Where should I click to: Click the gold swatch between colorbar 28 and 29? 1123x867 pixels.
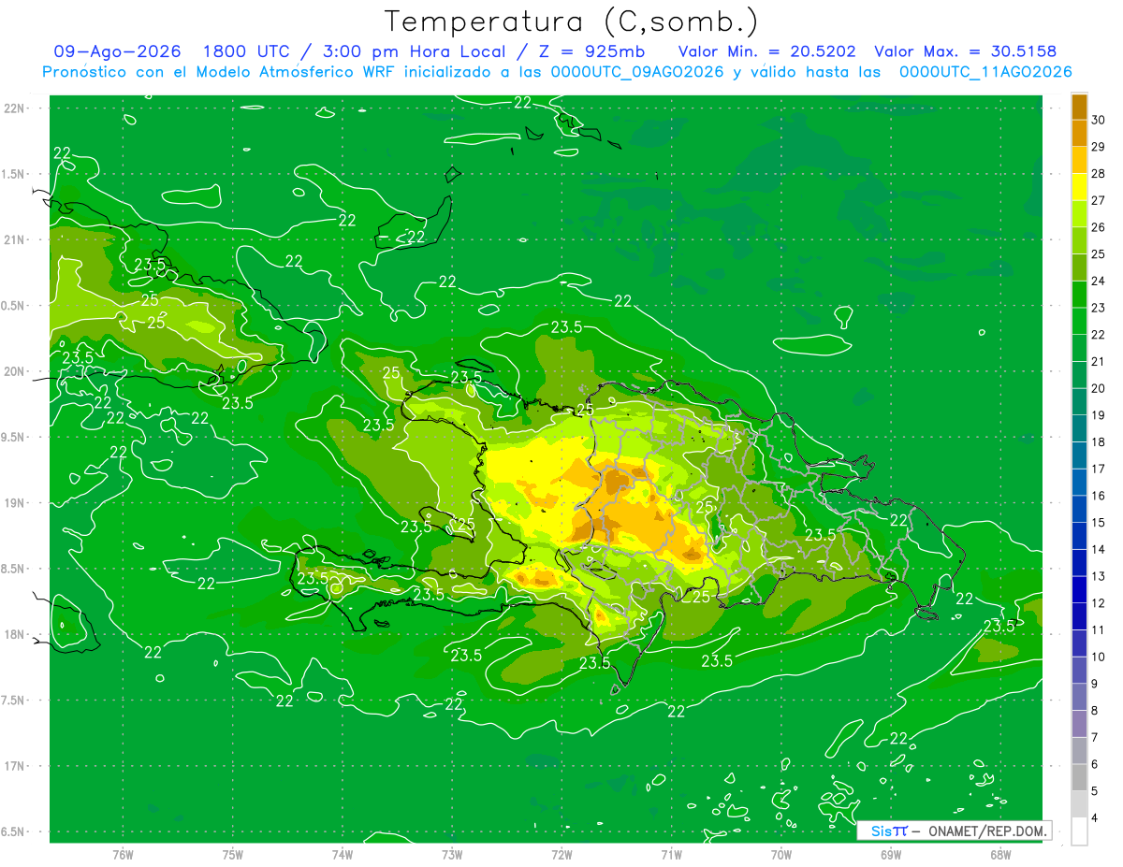coord(1079,160)
